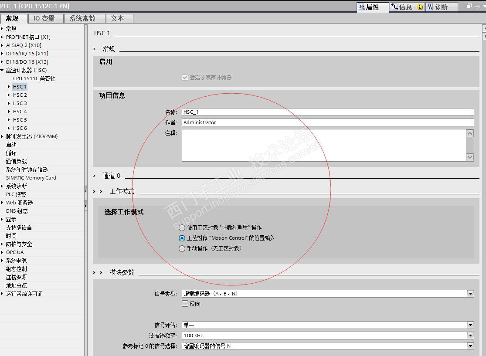Select Motion Control 的位置输入 radio
486x356 pixels.
(182, 238)
